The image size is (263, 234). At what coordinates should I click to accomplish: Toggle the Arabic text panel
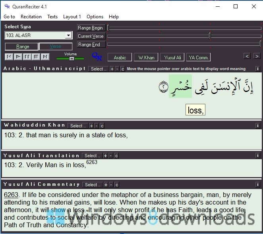click(x=120, y=57)
